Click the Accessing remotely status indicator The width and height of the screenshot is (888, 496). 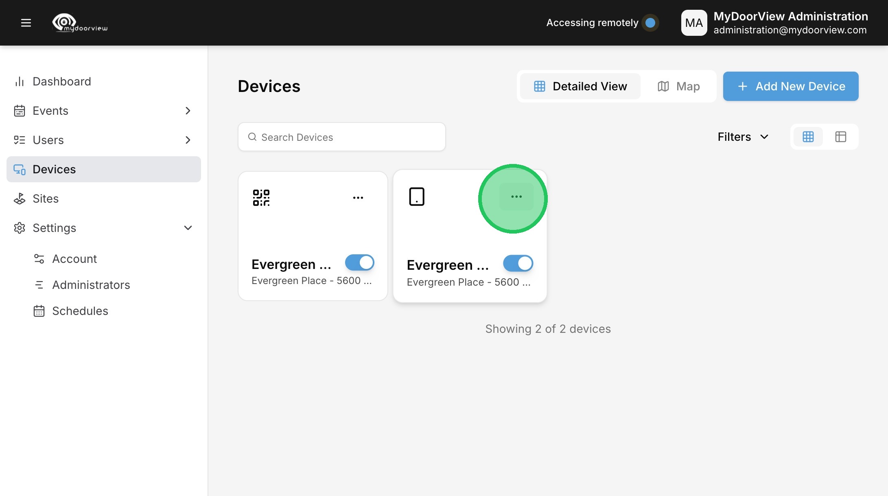[x=650, y=23]
